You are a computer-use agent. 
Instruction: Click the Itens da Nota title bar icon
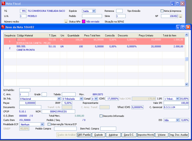3,27
